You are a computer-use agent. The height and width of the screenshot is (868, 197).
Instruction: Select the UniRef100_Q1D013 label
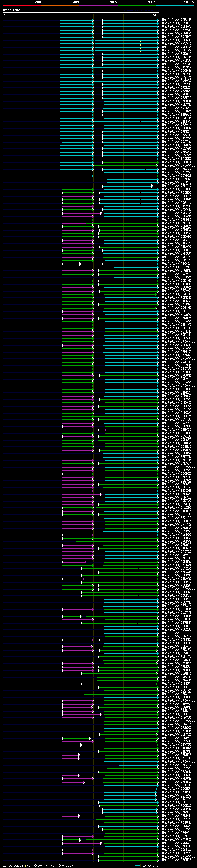coord(177,250)
